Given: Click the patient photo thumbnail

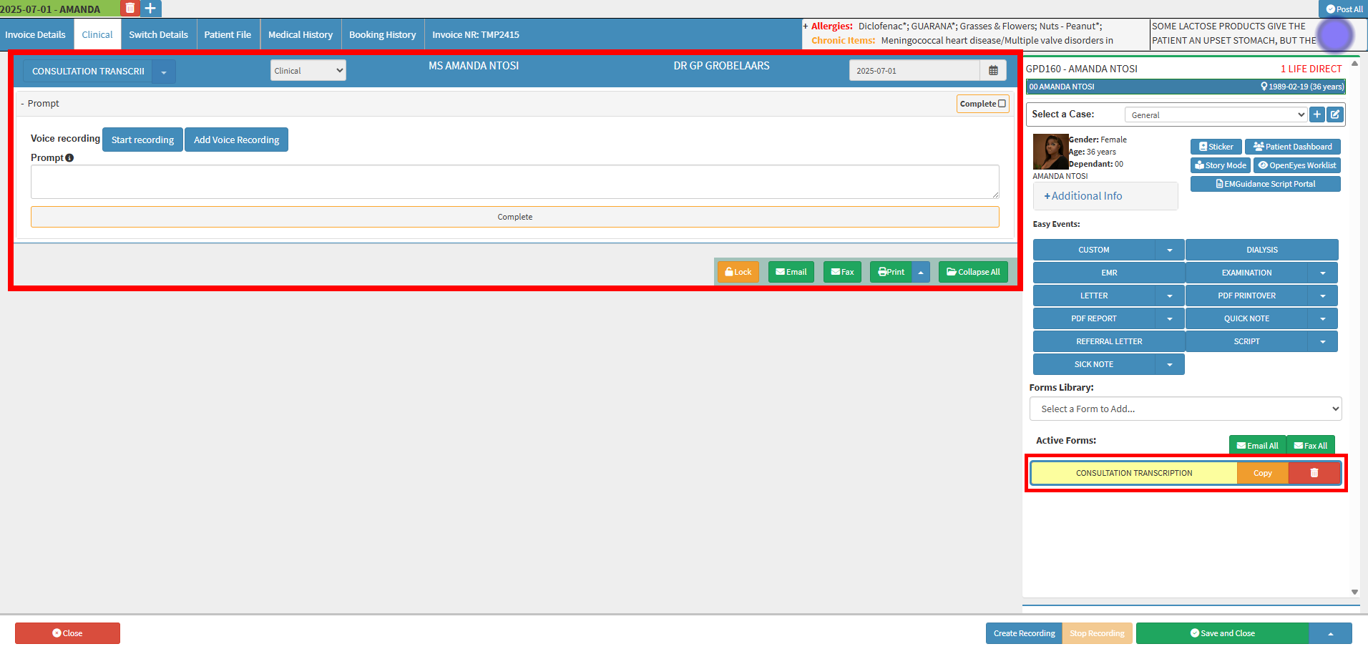Looking at the screenshot, I should [x=1050, y=152].
